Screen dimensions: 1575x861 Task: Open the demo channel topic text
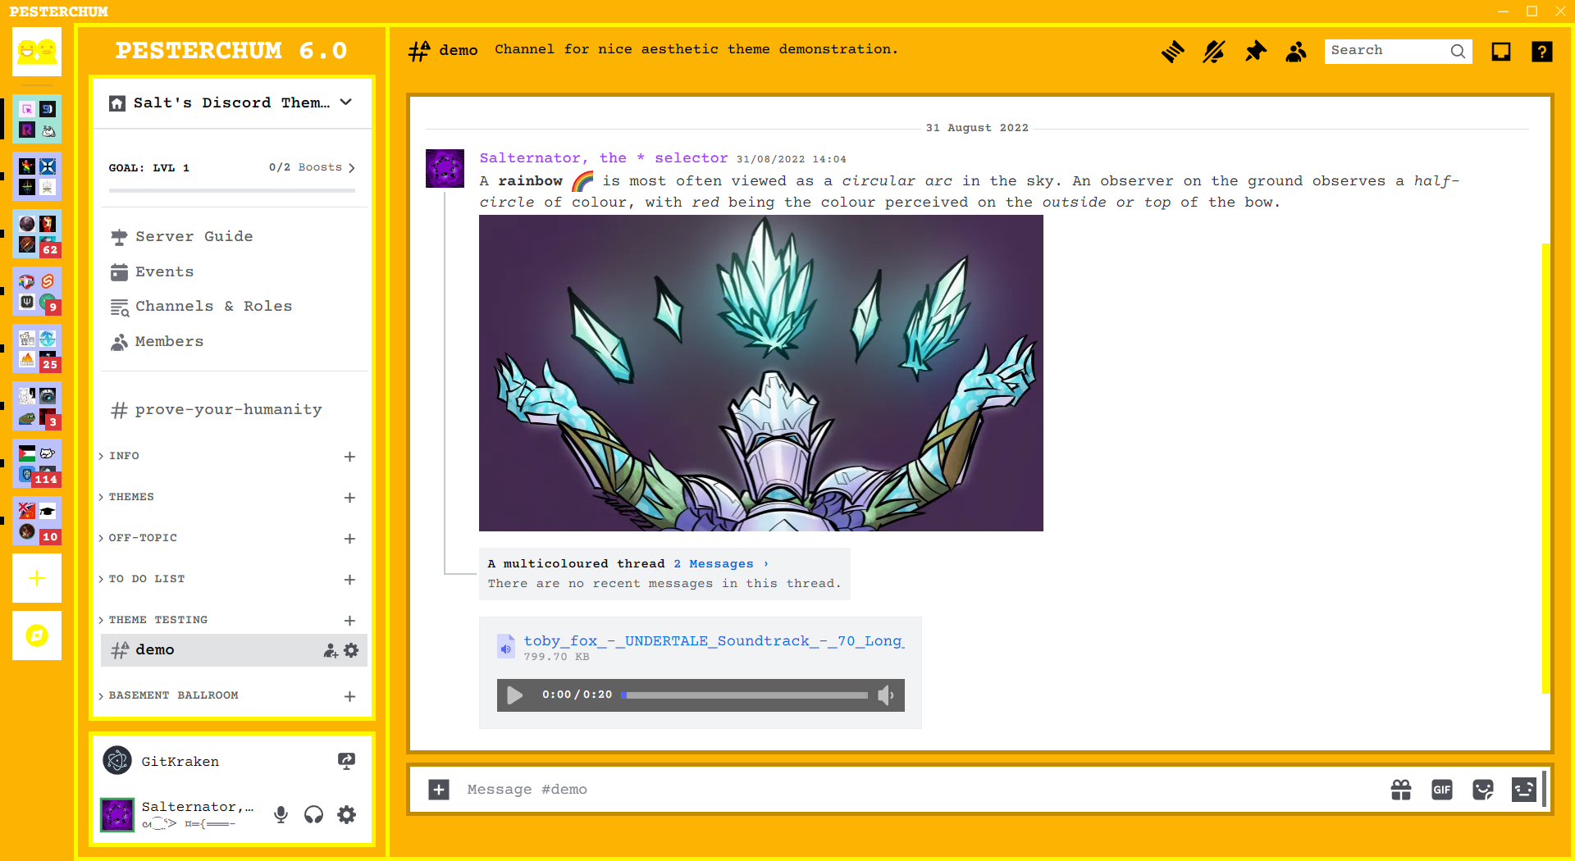[x=696, y=49]
